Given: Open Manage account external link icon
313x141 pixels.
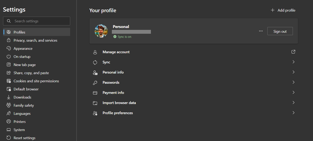Looking at the screenshot, I should (293, 52).
